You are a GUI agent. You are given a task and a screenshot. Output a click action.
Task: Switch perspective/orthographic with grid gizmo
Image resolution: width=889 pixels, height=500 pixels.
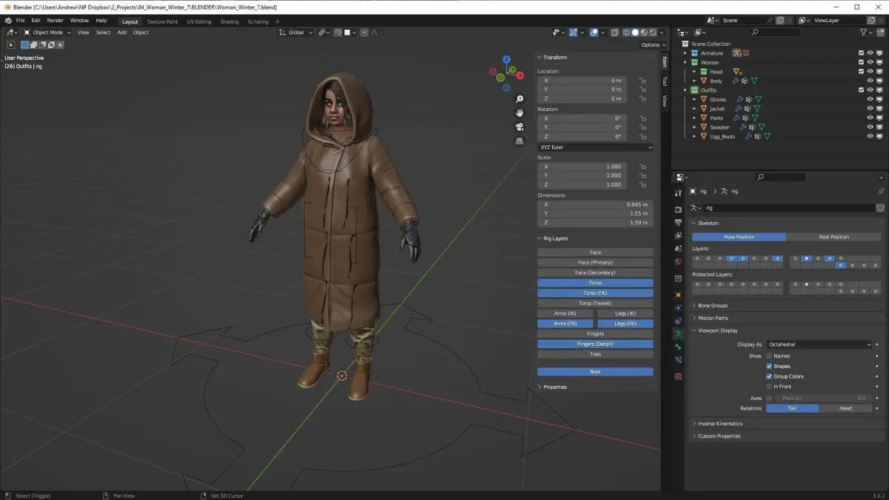point(520,141)
